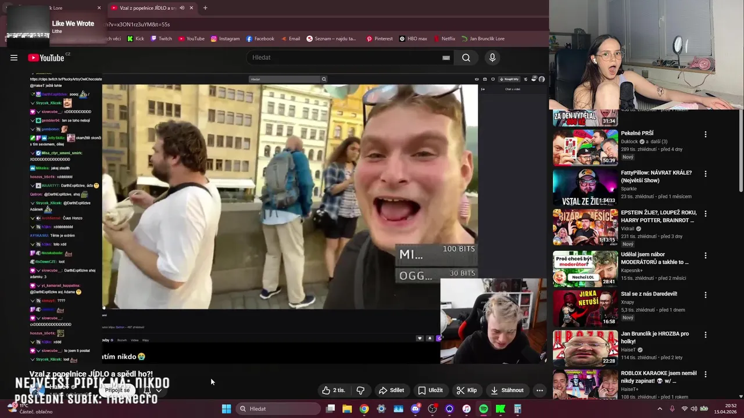The image size is (744, 418).
Task: Open the Instagram bookmark
Action: (x=225, y=39)
